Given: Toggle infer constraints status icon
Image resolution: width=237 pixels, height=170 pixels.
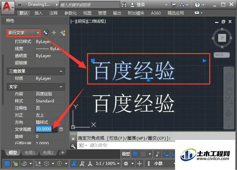Looking at the screenshot, I should click(x=157, y=154).
